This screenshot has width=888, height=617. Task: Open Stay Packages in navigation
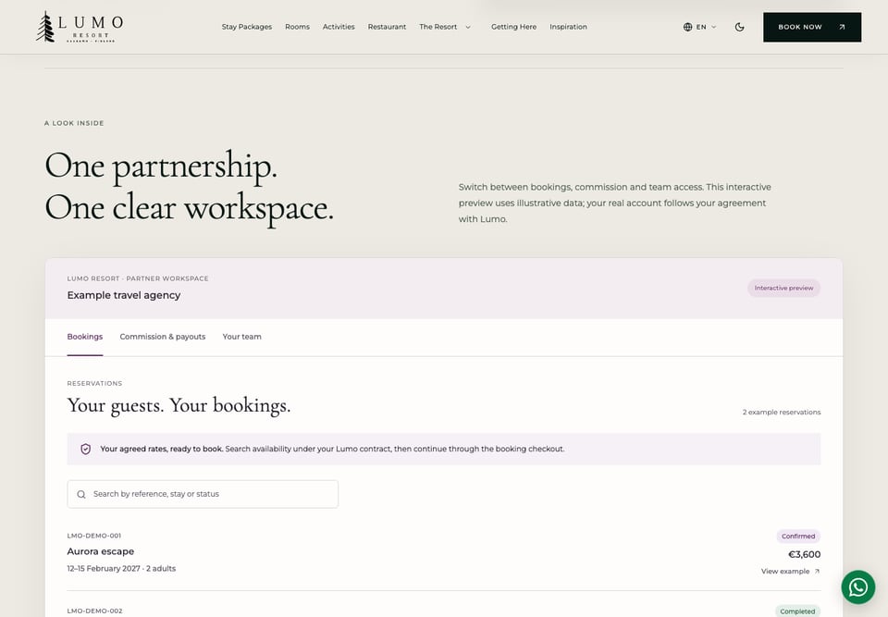(x=247, y=27)
